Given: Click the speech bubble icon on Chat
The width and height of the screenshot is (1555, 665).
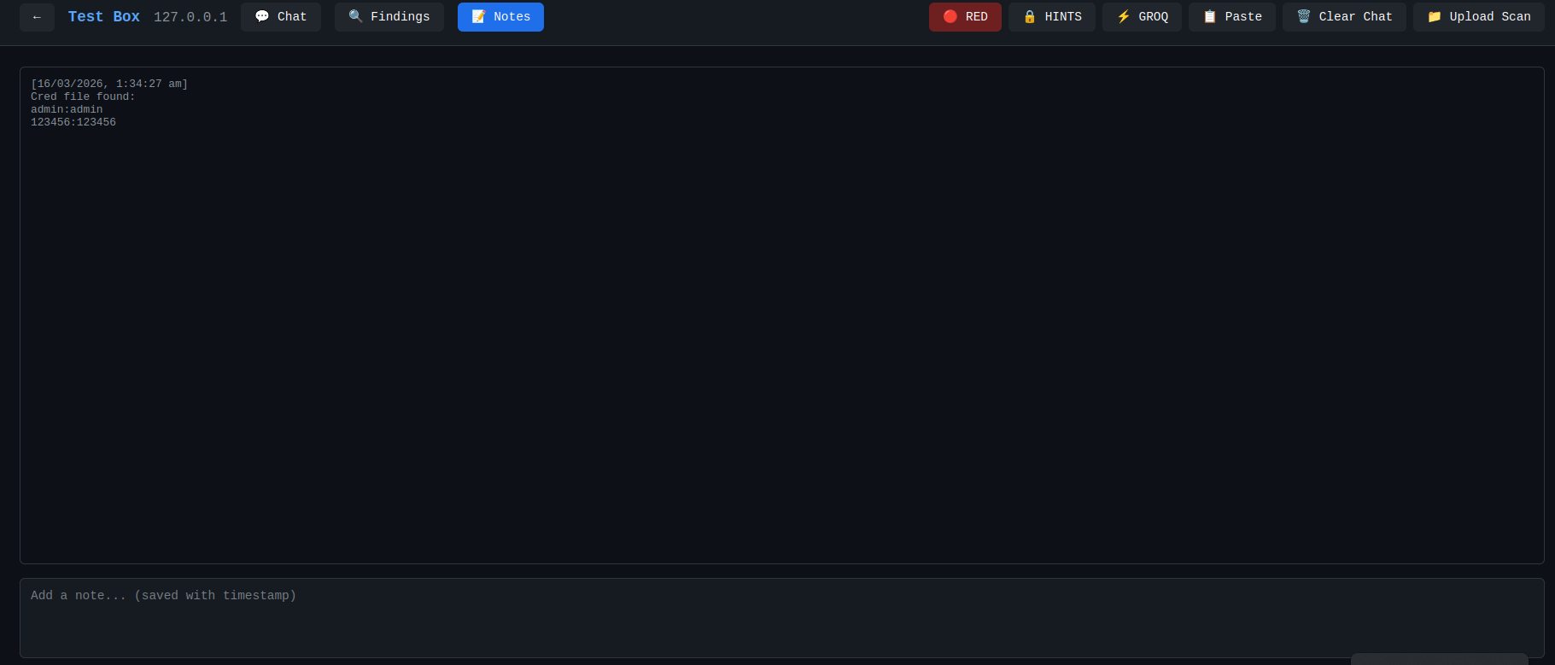Looking at the screenshot, I should (262, 17).
